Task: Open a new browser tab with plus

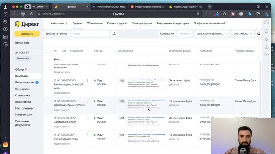Action: tap(210, 7)
